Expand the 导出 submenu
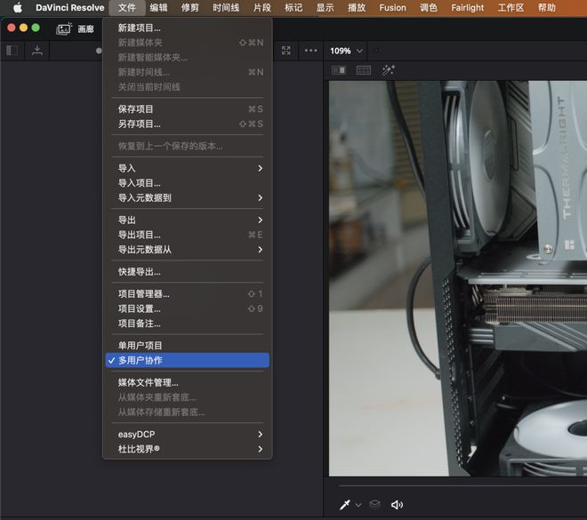The height and width of the screenshot is (520, 587). (x=187, y=220)
